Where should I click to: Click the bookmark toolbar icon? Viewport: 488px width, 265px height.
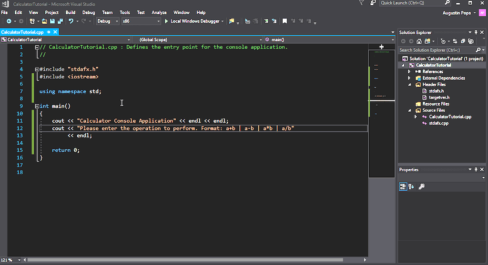click(x=285, y=21)
